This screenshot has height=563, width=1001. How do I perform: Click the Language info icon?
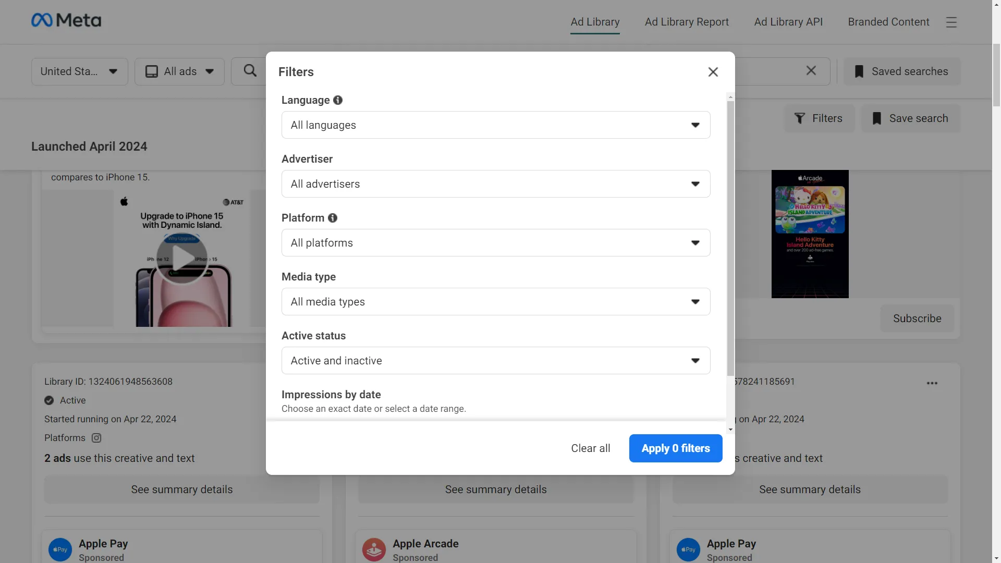[x=338, y=100]
